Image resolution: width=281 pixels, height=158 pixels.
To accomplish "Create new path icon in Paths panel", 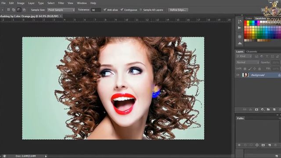I will pos(269,145).
